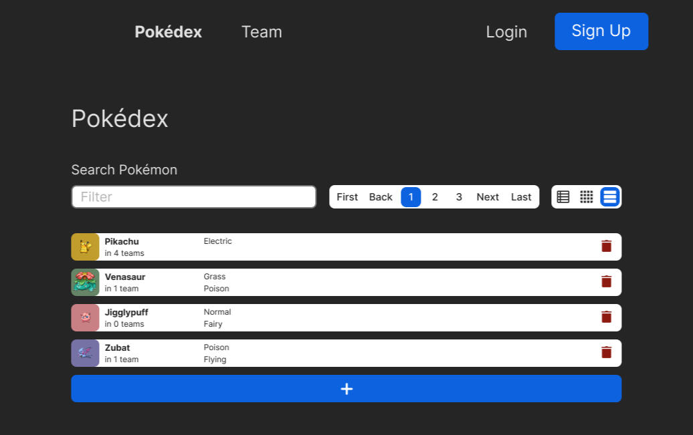Switch to grid view icon

point(587,197)
